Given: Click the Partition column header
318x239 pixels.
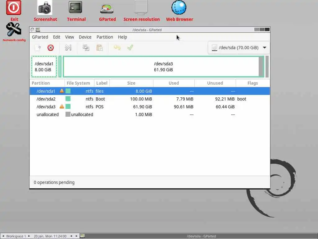Looking at the screenshot, I should [x=47, y=83].
